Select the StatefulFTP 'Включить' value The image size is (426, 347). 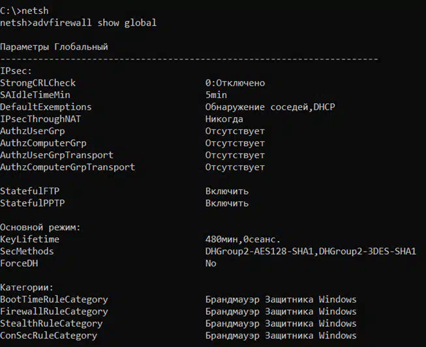tap(227, 191)
